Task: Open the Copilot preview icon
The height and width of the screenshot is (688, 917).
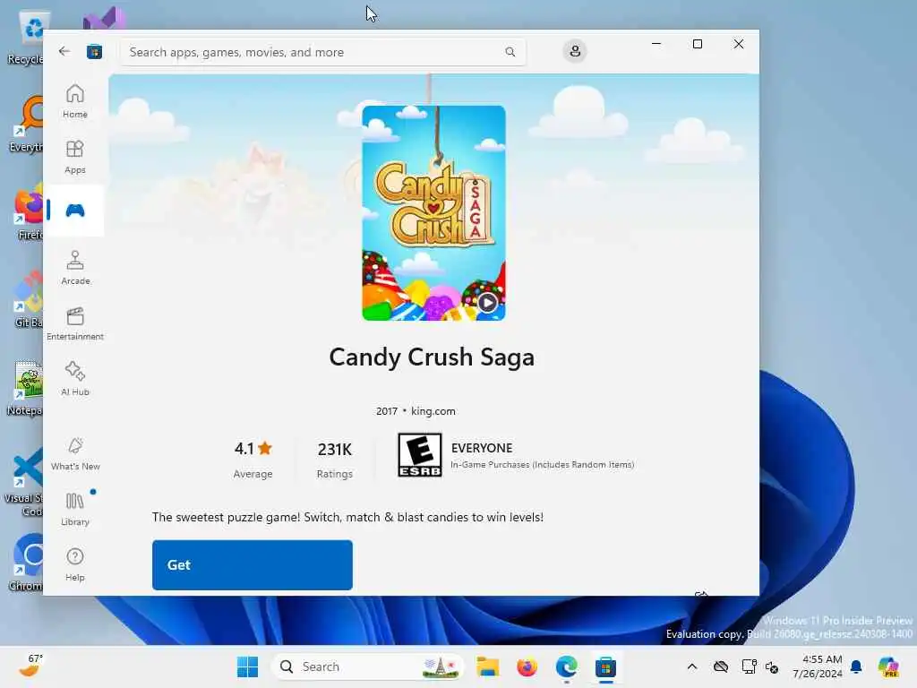Action: (x=888, y=666)
